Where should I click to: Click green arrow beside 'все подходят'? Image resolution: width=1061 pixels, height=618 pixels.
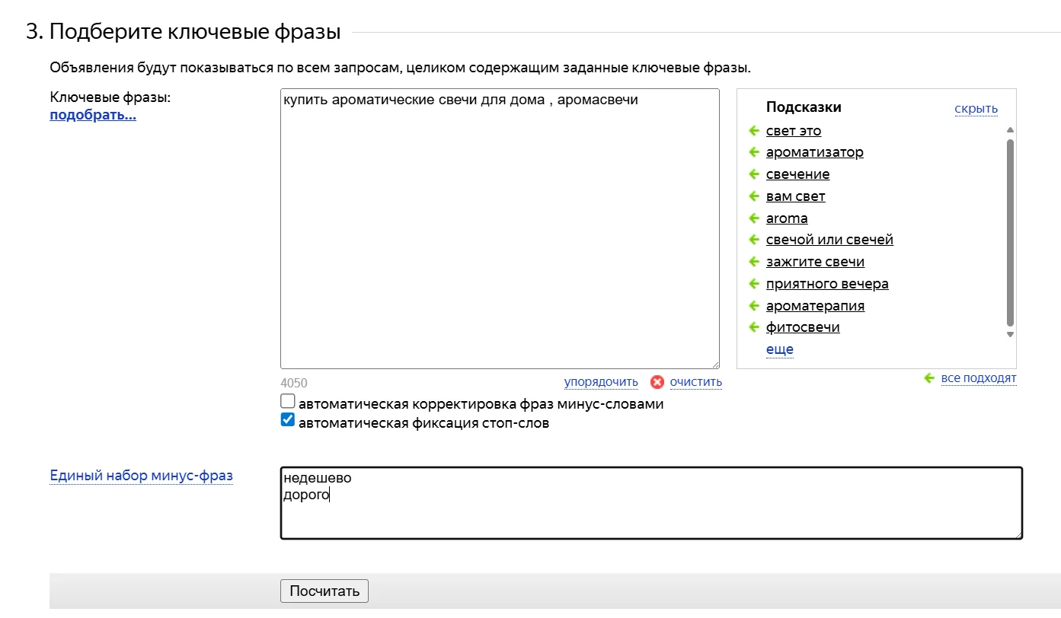pos(929,378)
